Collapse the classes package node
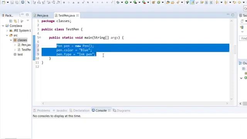Viewport: 247px width, 139px height. [11, 40]
